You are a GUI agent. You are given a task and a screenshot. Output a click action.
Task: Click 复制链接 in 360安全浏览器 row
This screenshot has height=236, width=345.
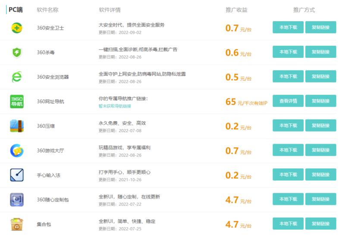pos(320,76)
